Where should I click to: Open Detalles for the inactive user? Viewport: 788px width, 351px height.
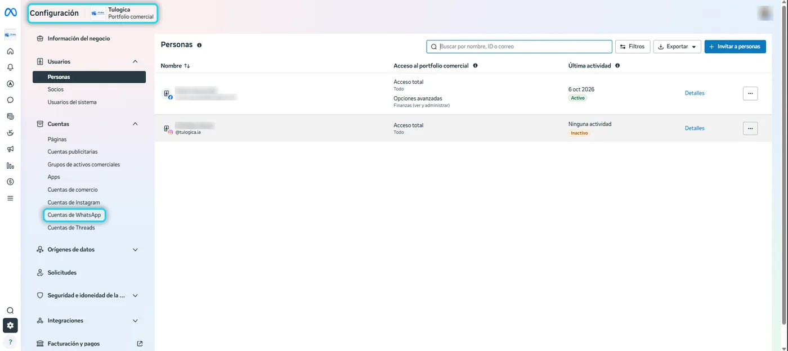[x=695, y=128]
